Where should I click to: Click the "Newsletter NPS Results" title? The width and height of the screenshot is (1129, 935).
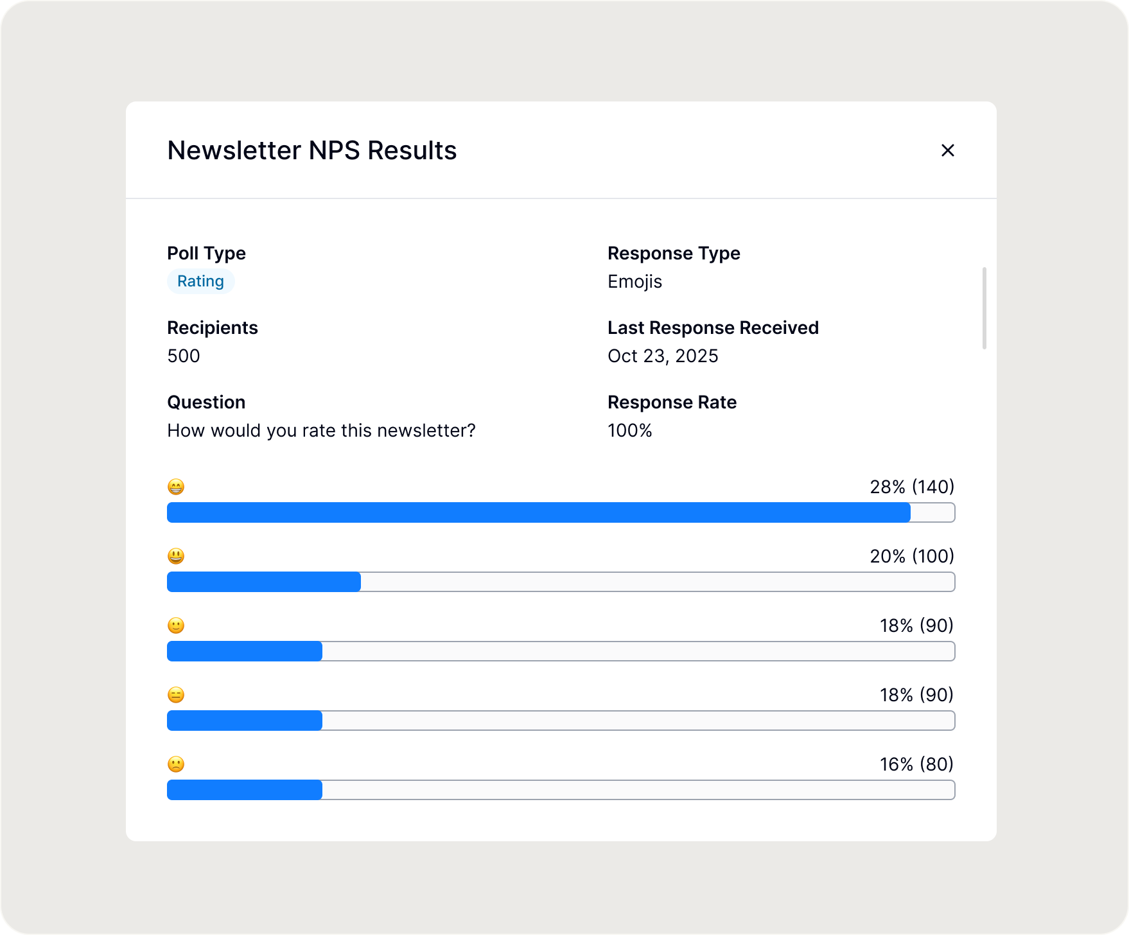click(x=311, y=150)
